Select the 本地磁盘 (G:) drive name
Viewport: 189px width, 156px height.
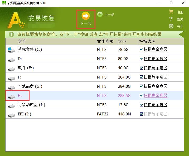pyautogui.click(x=30, y=86)
